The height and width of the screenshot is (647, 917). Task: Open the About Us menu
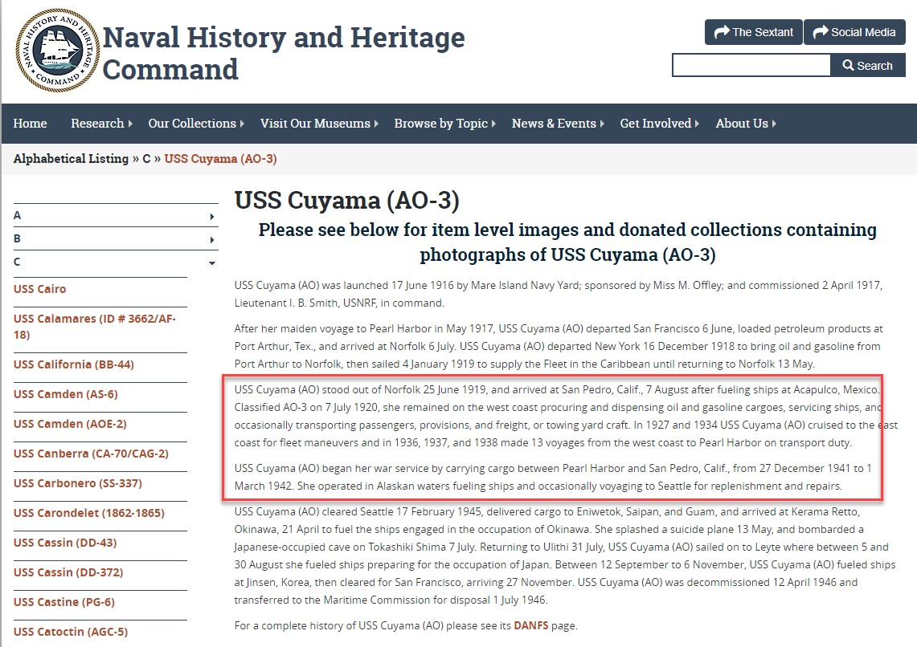tap(746, 124)
